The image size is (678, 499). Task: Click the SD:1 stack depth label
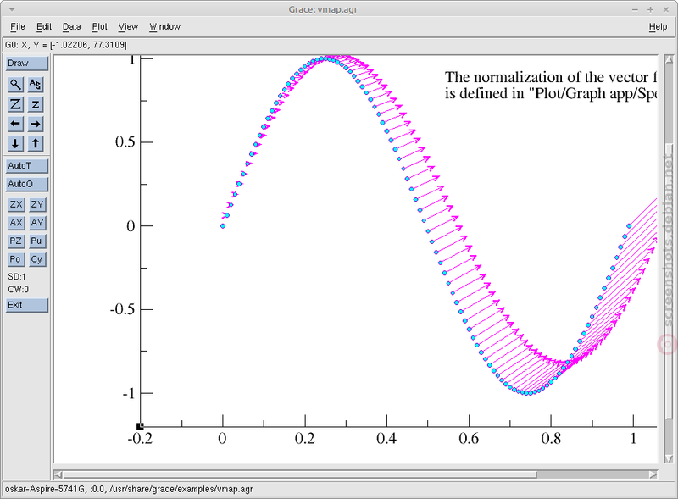(x=17, y=277)
